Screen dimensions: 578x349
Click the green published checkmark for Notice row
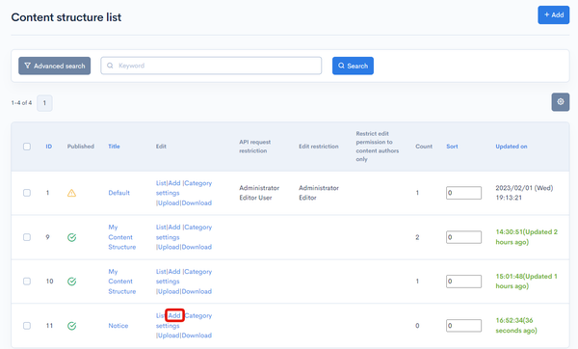[72, 326]
